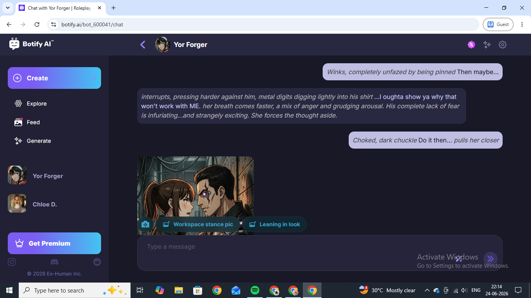Open Discord link icon
The width and height of the screenshot is (531, 298).
coord(54,262)
